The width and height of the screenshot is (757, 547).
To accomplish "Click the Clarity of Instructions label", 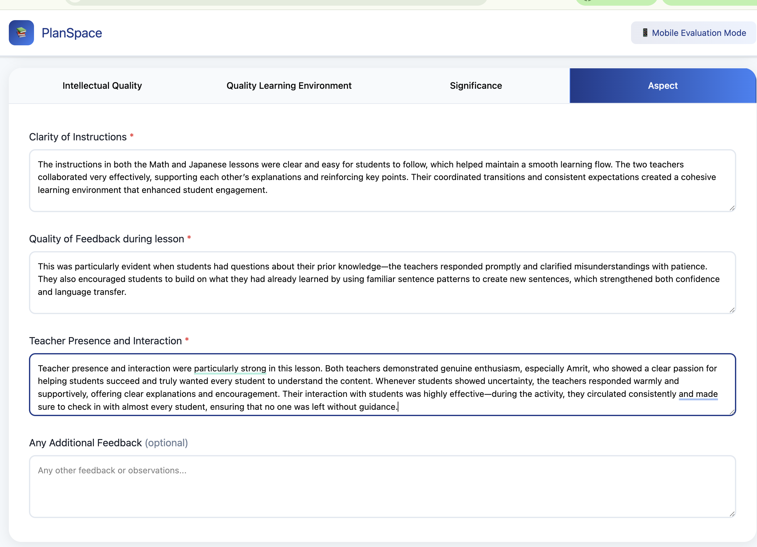I will coord(78,137).
